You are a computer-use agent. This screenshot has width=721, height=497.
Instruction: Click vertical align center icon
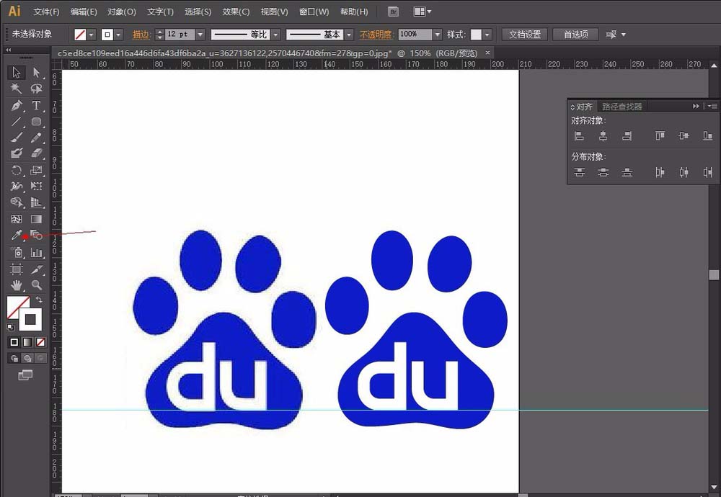pyautogui.click(x=684, y=136)
